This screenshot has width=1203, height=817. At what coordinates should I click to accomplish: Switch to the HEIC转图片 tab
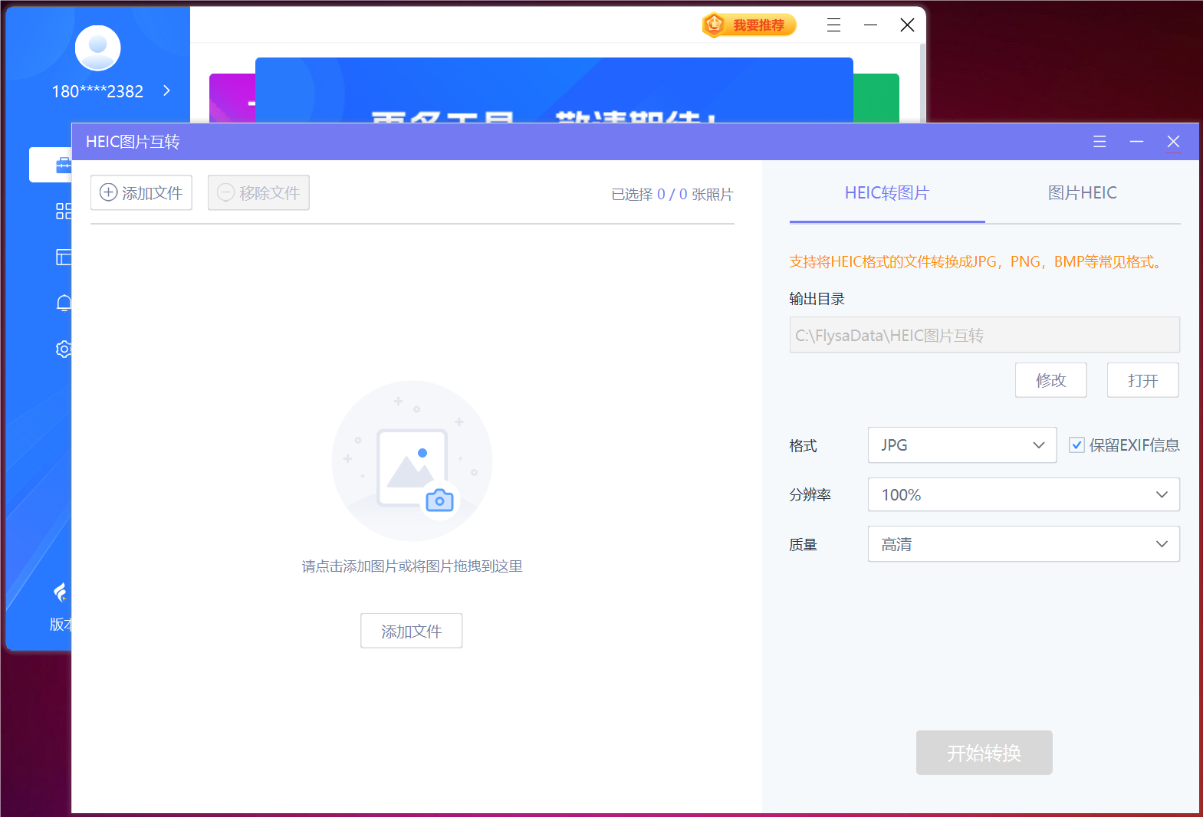887,193
